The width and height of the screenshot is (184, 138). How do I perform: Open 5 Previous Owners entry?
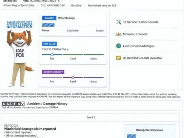[135, 34]
